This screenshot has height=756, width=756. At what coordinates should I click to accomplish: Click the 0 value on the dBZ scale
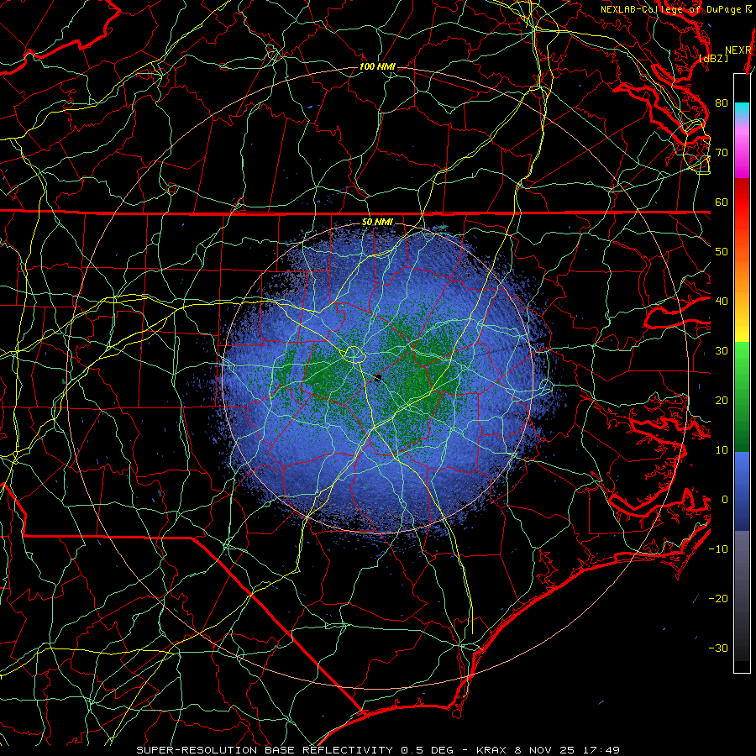tap(724, 500)
